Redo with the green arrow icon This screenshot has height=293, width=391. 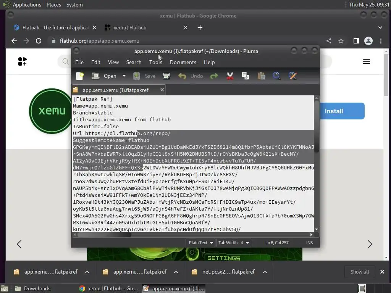tap(214, 76)
